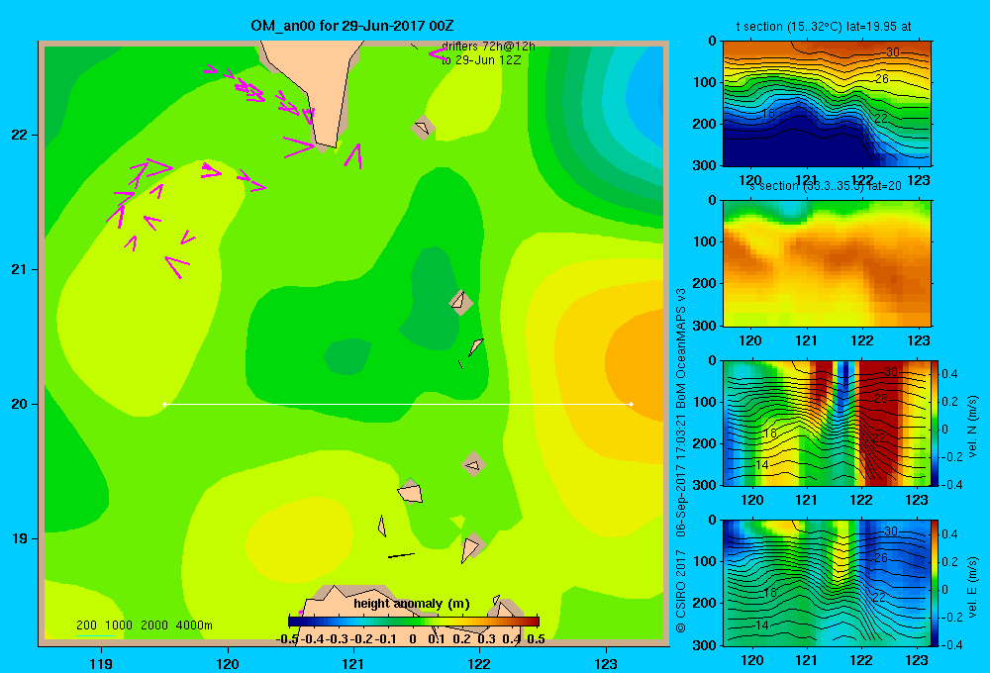This screenshot has height=673, width=990.
Task: Click the map title 'OM_an00 for 29-Jun-2017 00Z'
Action: coord(352,26)
